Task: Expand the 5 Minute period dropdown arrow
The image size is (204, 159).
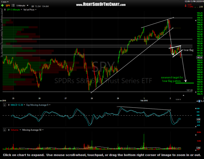Action: 27,5
